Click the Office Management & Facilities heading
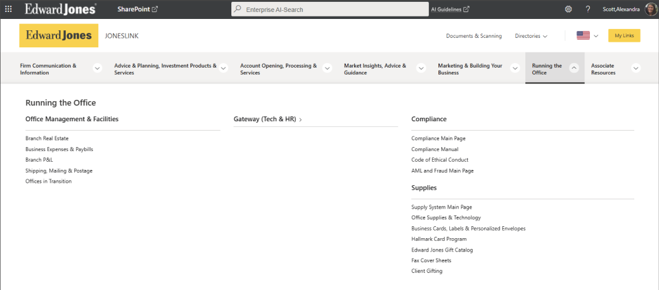The width and height of the screenshot is (659, 290). tap(72, 119)
